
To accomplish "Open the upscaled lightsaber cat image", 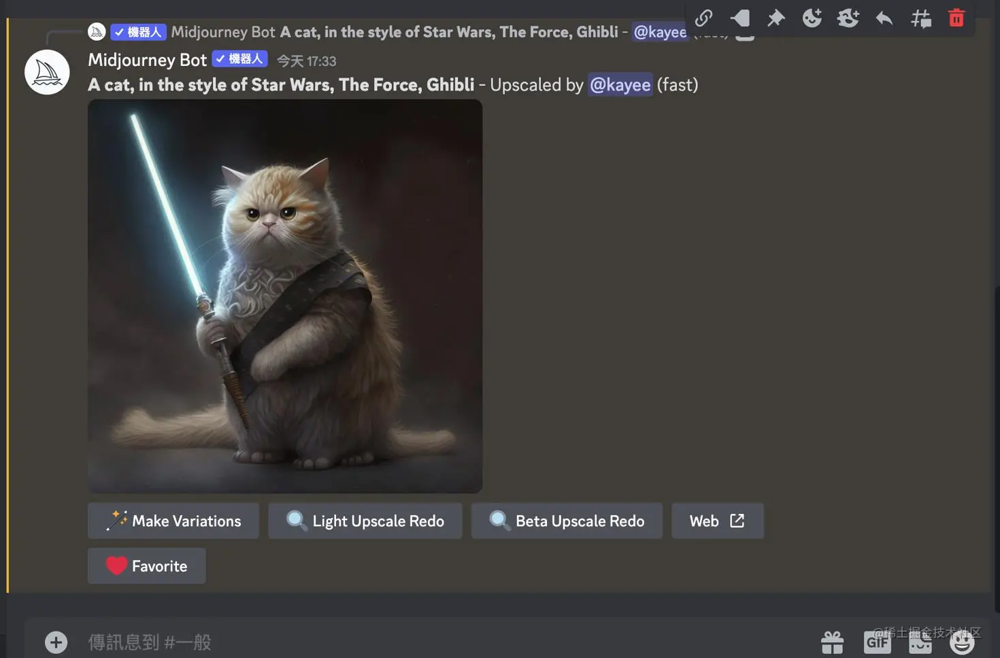I will tap(285, 296).
